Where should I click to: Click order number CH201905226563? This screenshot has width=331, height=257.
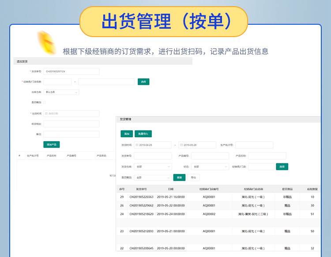coord(141,197)
